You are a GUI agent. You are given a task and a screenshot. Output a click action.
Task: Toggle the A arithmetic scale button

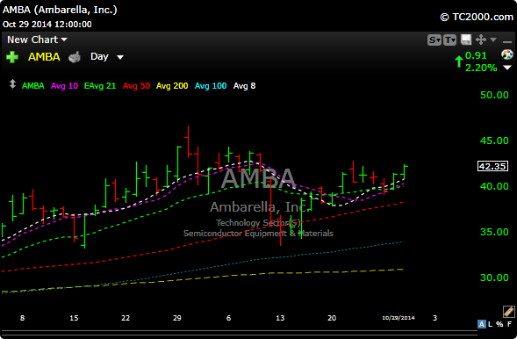click(x=481, y=324)
